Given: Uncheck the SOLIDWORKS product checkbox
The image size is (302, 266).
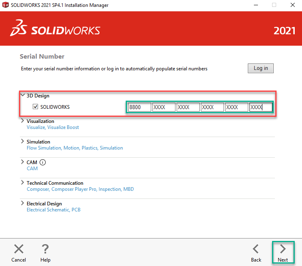Looking at the screenshot, I should [35, 106].
